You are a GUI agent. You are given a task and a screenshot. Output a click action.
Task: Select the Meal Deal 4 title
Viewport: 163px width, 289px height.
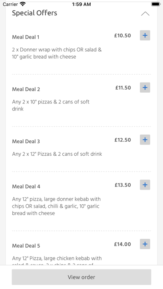point(26,186)
